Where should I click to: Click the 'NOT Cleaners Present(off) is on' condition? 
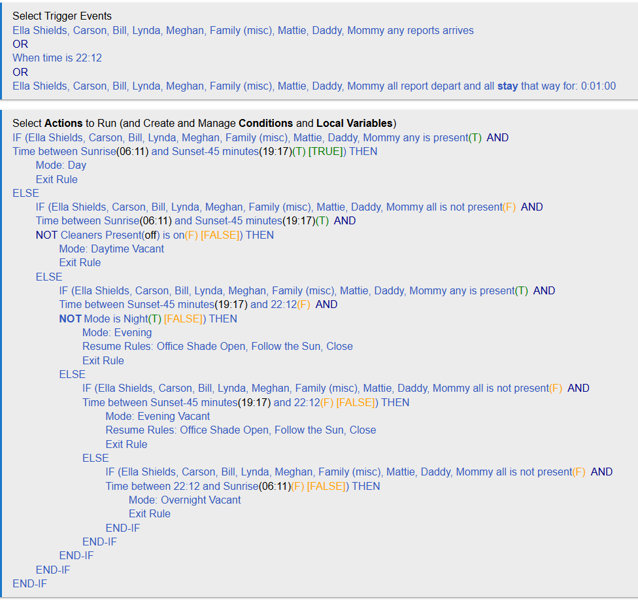(155, 235)
